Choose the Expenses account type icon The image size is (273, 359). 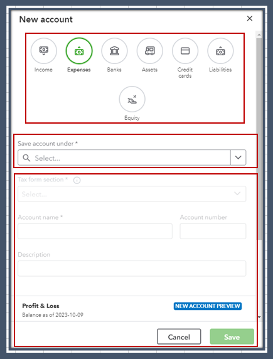[79, 51]
